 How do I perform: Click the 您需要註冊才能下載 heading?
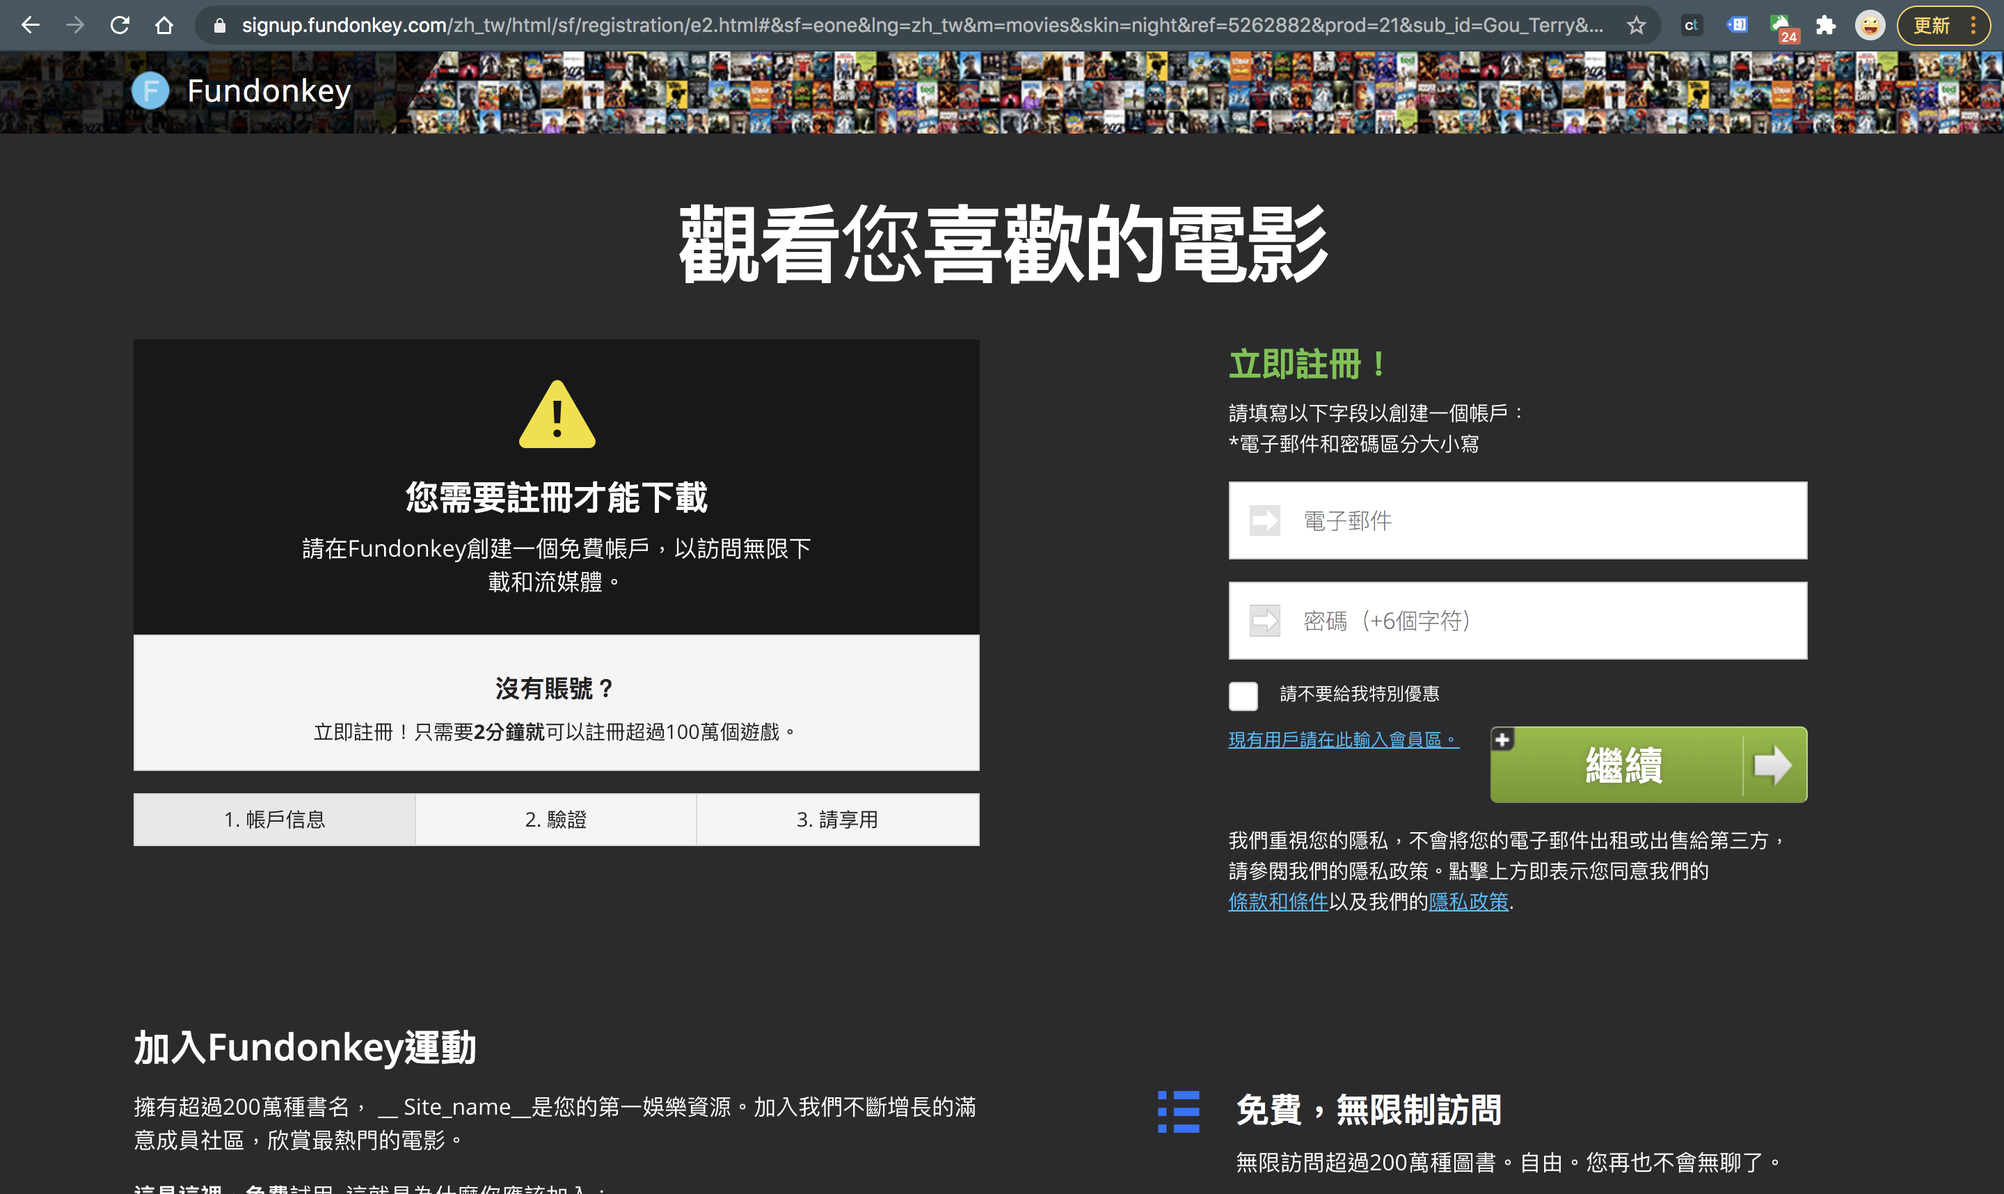556,497
